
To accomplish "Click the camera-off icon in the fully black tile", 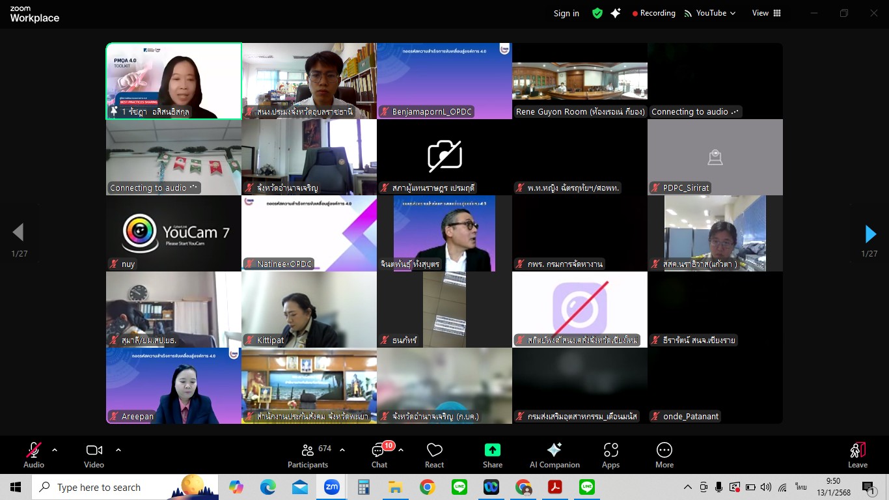I will [x=444, y=155].
